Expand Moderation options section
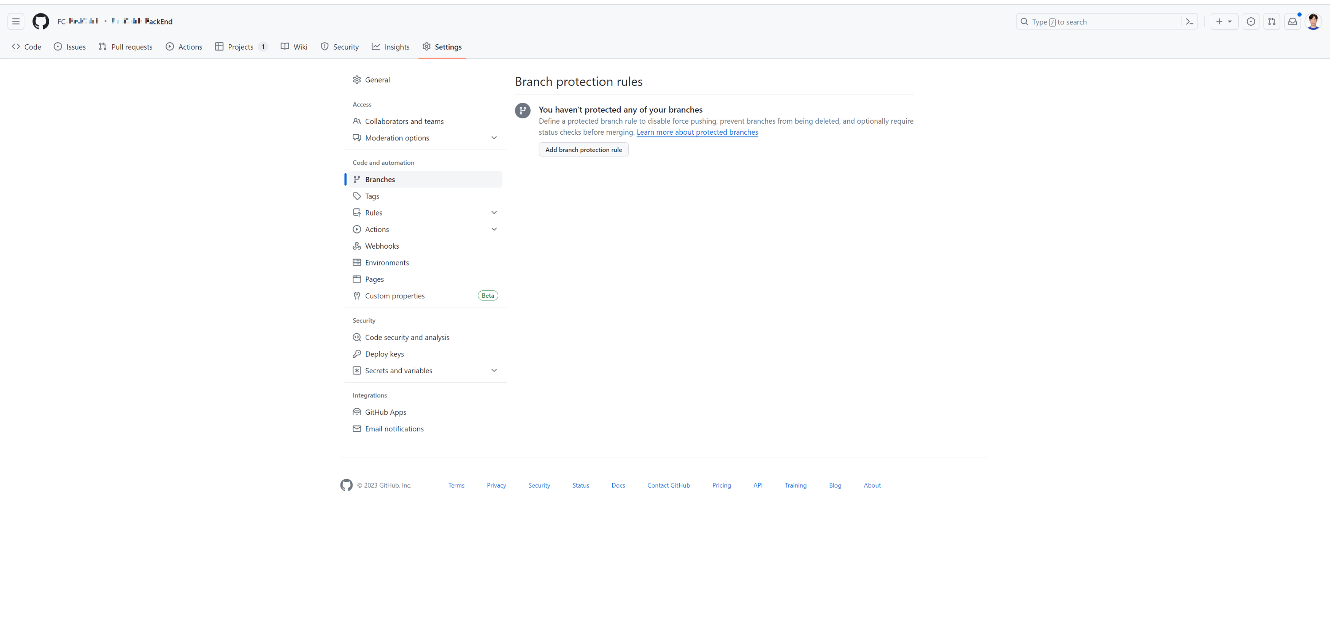1330x644 pixels. click(493, 138)
